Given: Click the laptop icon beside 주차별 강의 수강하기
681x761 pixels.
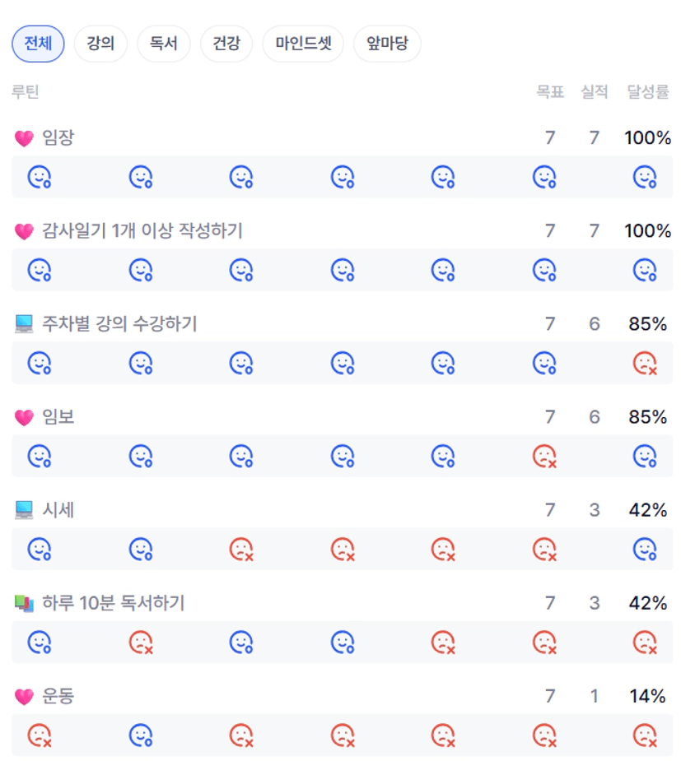Looking at the screenshot, I should [24, 324].
